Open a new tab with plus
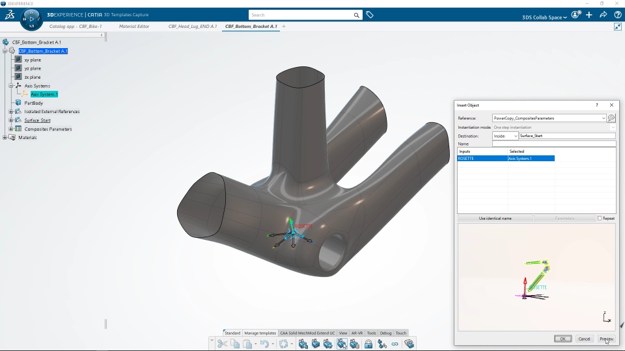 tap(284, 26)
